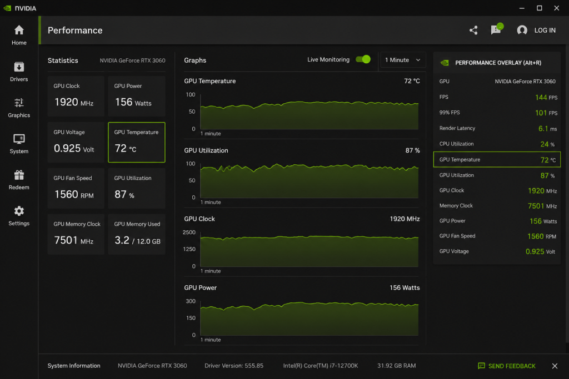
Task: Click the Graphs heading
Action: [195, 60]
